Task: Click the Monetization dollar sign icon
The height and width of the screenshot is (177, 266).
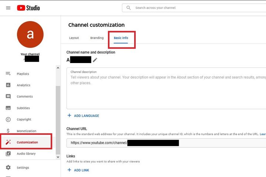Action: pyautogui.click(x=8, y=131)
